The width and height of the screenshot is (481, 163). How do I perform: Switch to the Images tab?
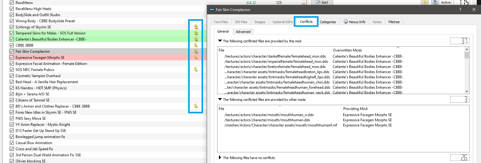[260, 22]
